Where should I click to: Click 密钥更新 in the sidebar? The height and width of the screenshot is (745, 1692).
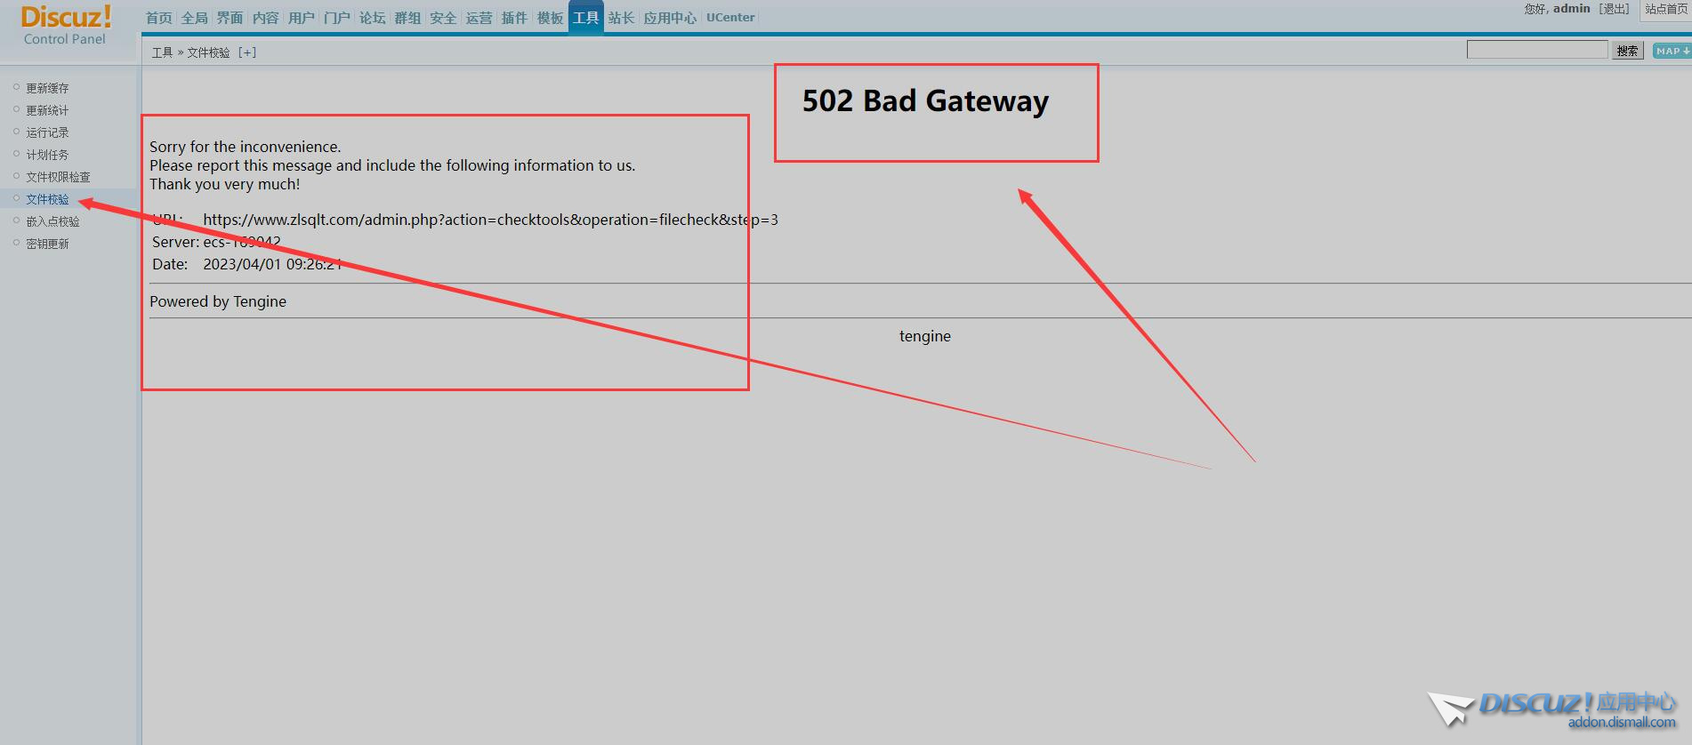pos(47,244)
